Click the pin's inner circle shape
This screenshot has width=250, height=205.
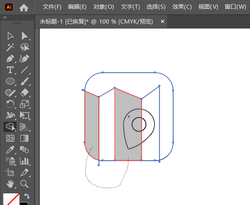[139, 124]
